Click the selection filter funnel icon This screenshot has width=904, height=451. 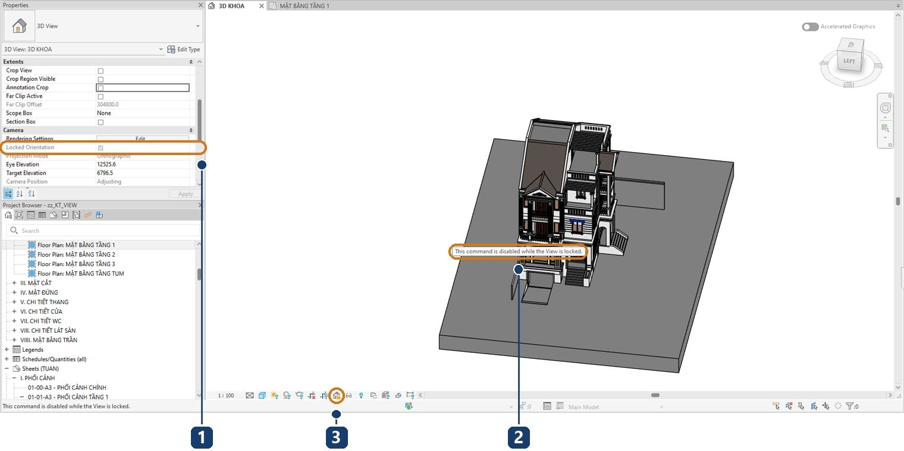tap(850, 406)
